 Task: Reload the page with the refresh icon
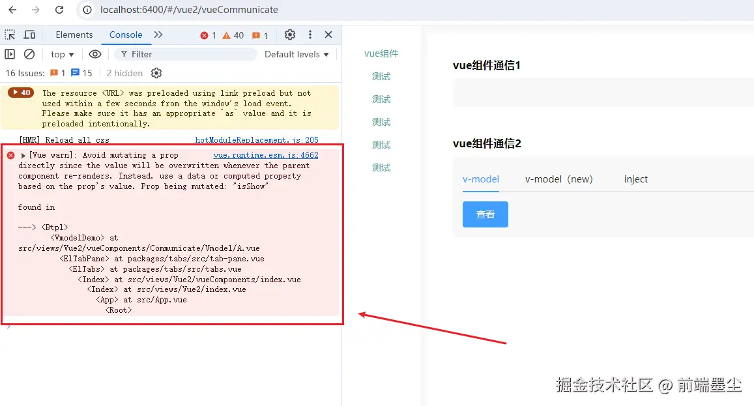(x=59, y=10)
